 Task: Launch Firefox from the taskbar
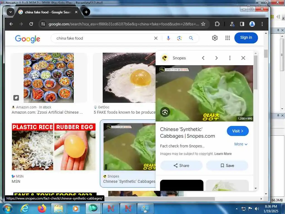42,208
